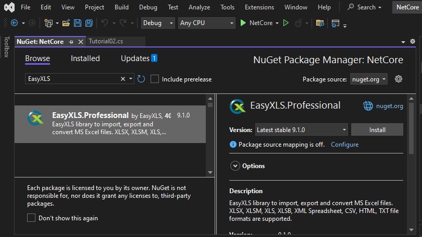Open the Debug configuration dropdown
422x237 pixels.
[x=158, y=23]
